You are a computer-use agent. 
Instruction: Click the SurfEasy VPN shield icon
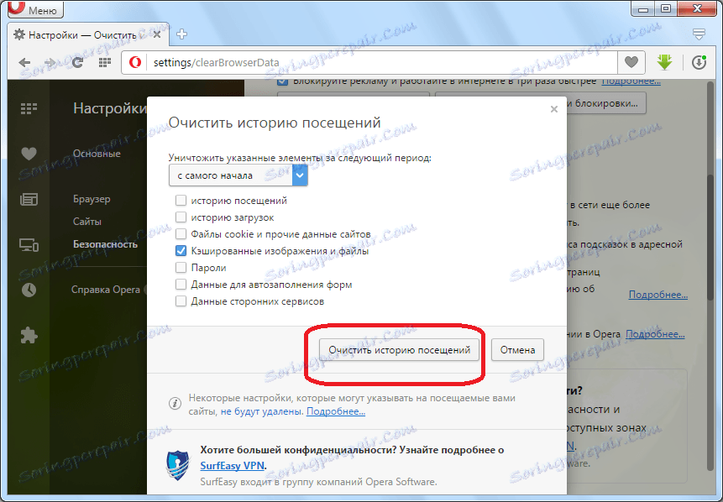pyautogui.click(x=178, y=466)
